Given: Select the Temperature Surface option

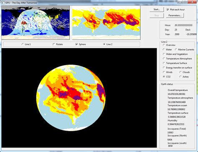Looking at the screenshot, I should 164,63.
